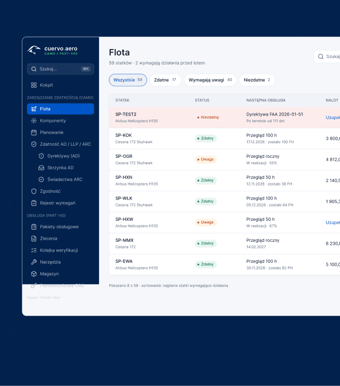Click the Skrzynka AD inbox icon
The image size is (340, 386).
[41, 168]
